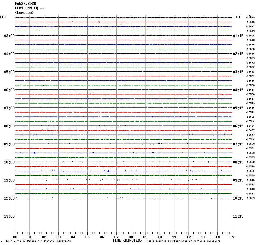
Task: Click the vertical division microvolts footnote
Action: click(x=38, y=241)
